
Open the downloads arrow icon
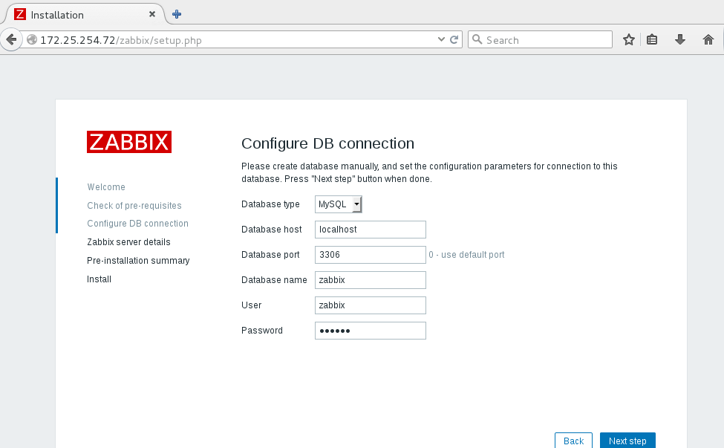(x=679, y=39)
